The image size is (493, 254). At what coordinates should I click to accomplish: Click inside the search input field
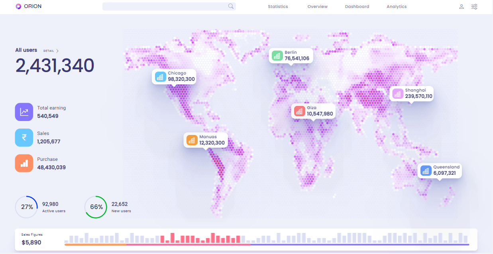tap(163, 6)
